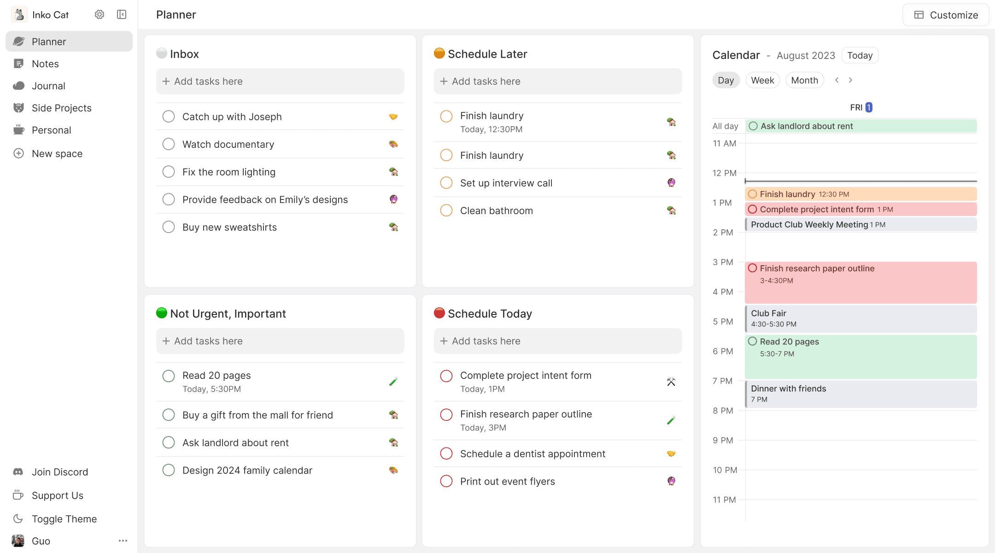Switch to Month calendar view
This screenshot has height=553, width=995.
click(804, 80)
